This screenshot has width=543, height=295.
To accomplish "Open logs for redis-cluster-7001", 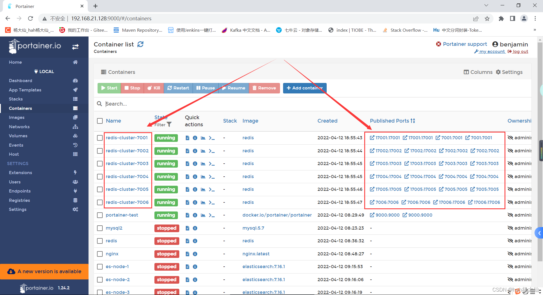I will tap(187, 138).
